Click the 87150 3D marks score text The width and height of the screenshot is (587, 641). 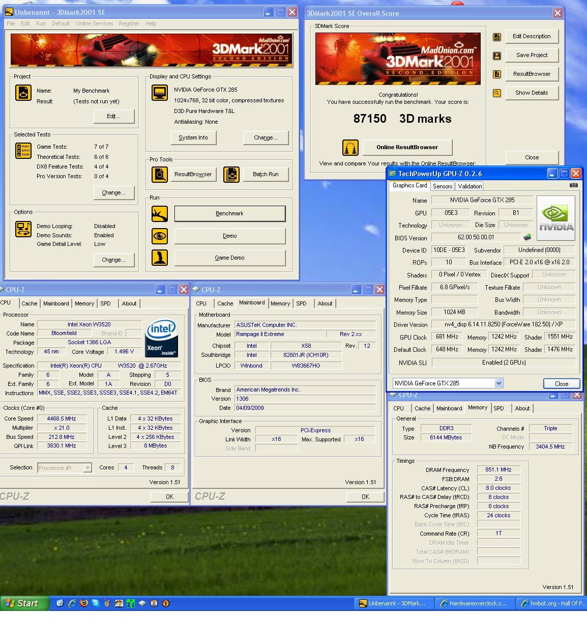pos(402,119)
